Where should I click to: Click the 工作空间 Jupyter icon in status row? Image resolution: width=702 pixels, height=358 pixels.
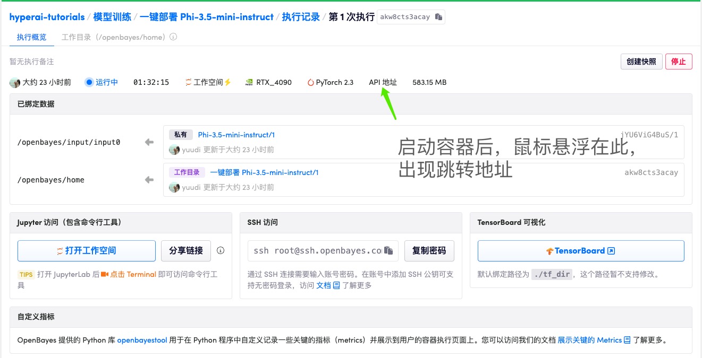(188, 82)
